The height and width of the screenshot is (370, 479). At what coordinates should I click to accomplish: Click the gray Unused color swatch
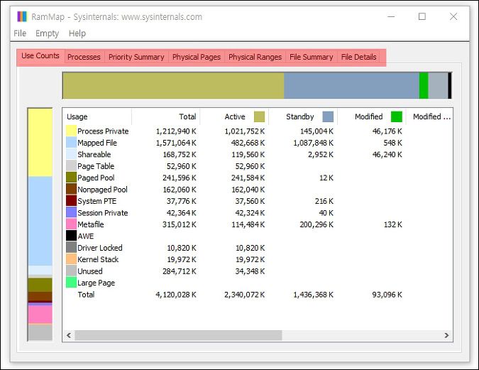[x=71, y=271]
